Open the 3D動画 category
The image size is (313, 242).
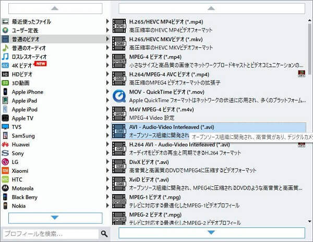pos(55,83)
